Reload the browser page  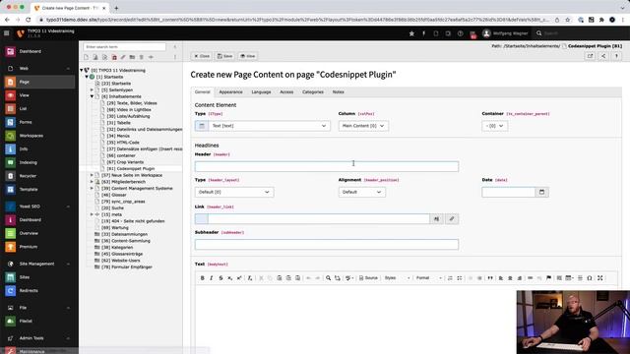coord(29,20)
